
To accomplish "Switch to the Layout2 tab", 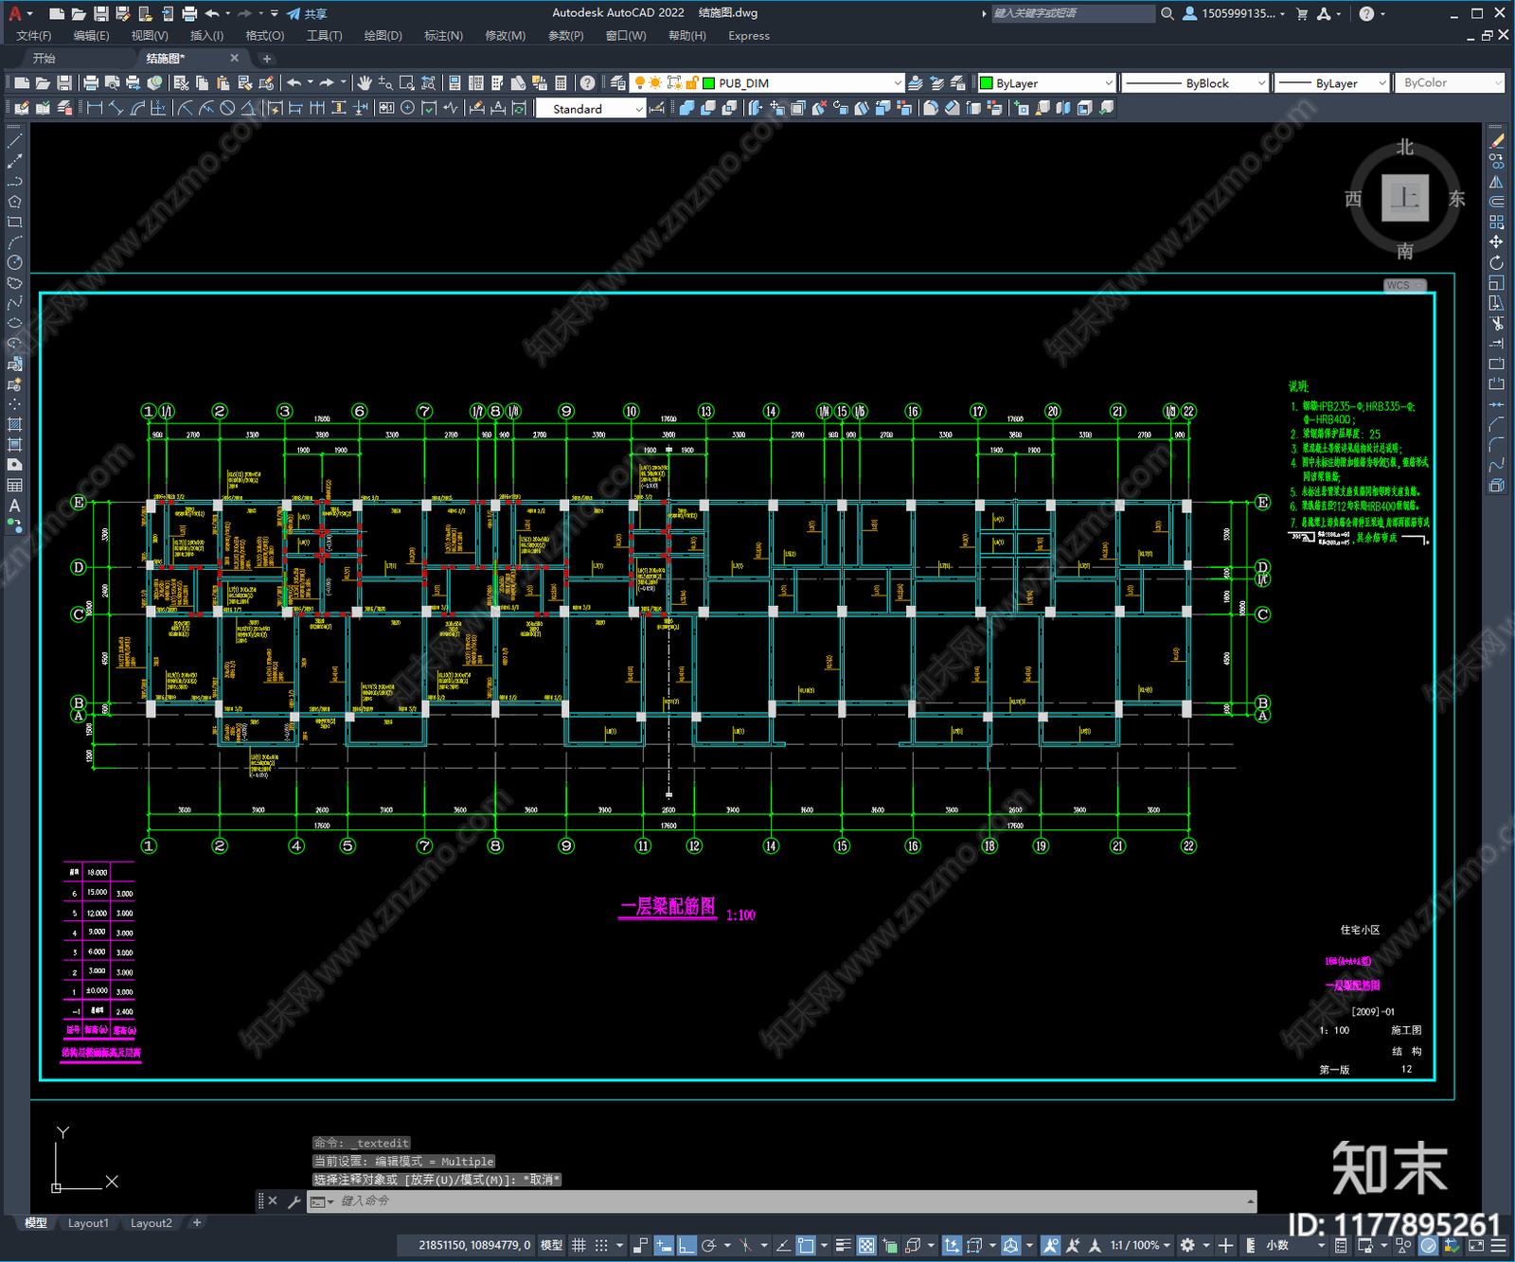I will [151, 1223].
